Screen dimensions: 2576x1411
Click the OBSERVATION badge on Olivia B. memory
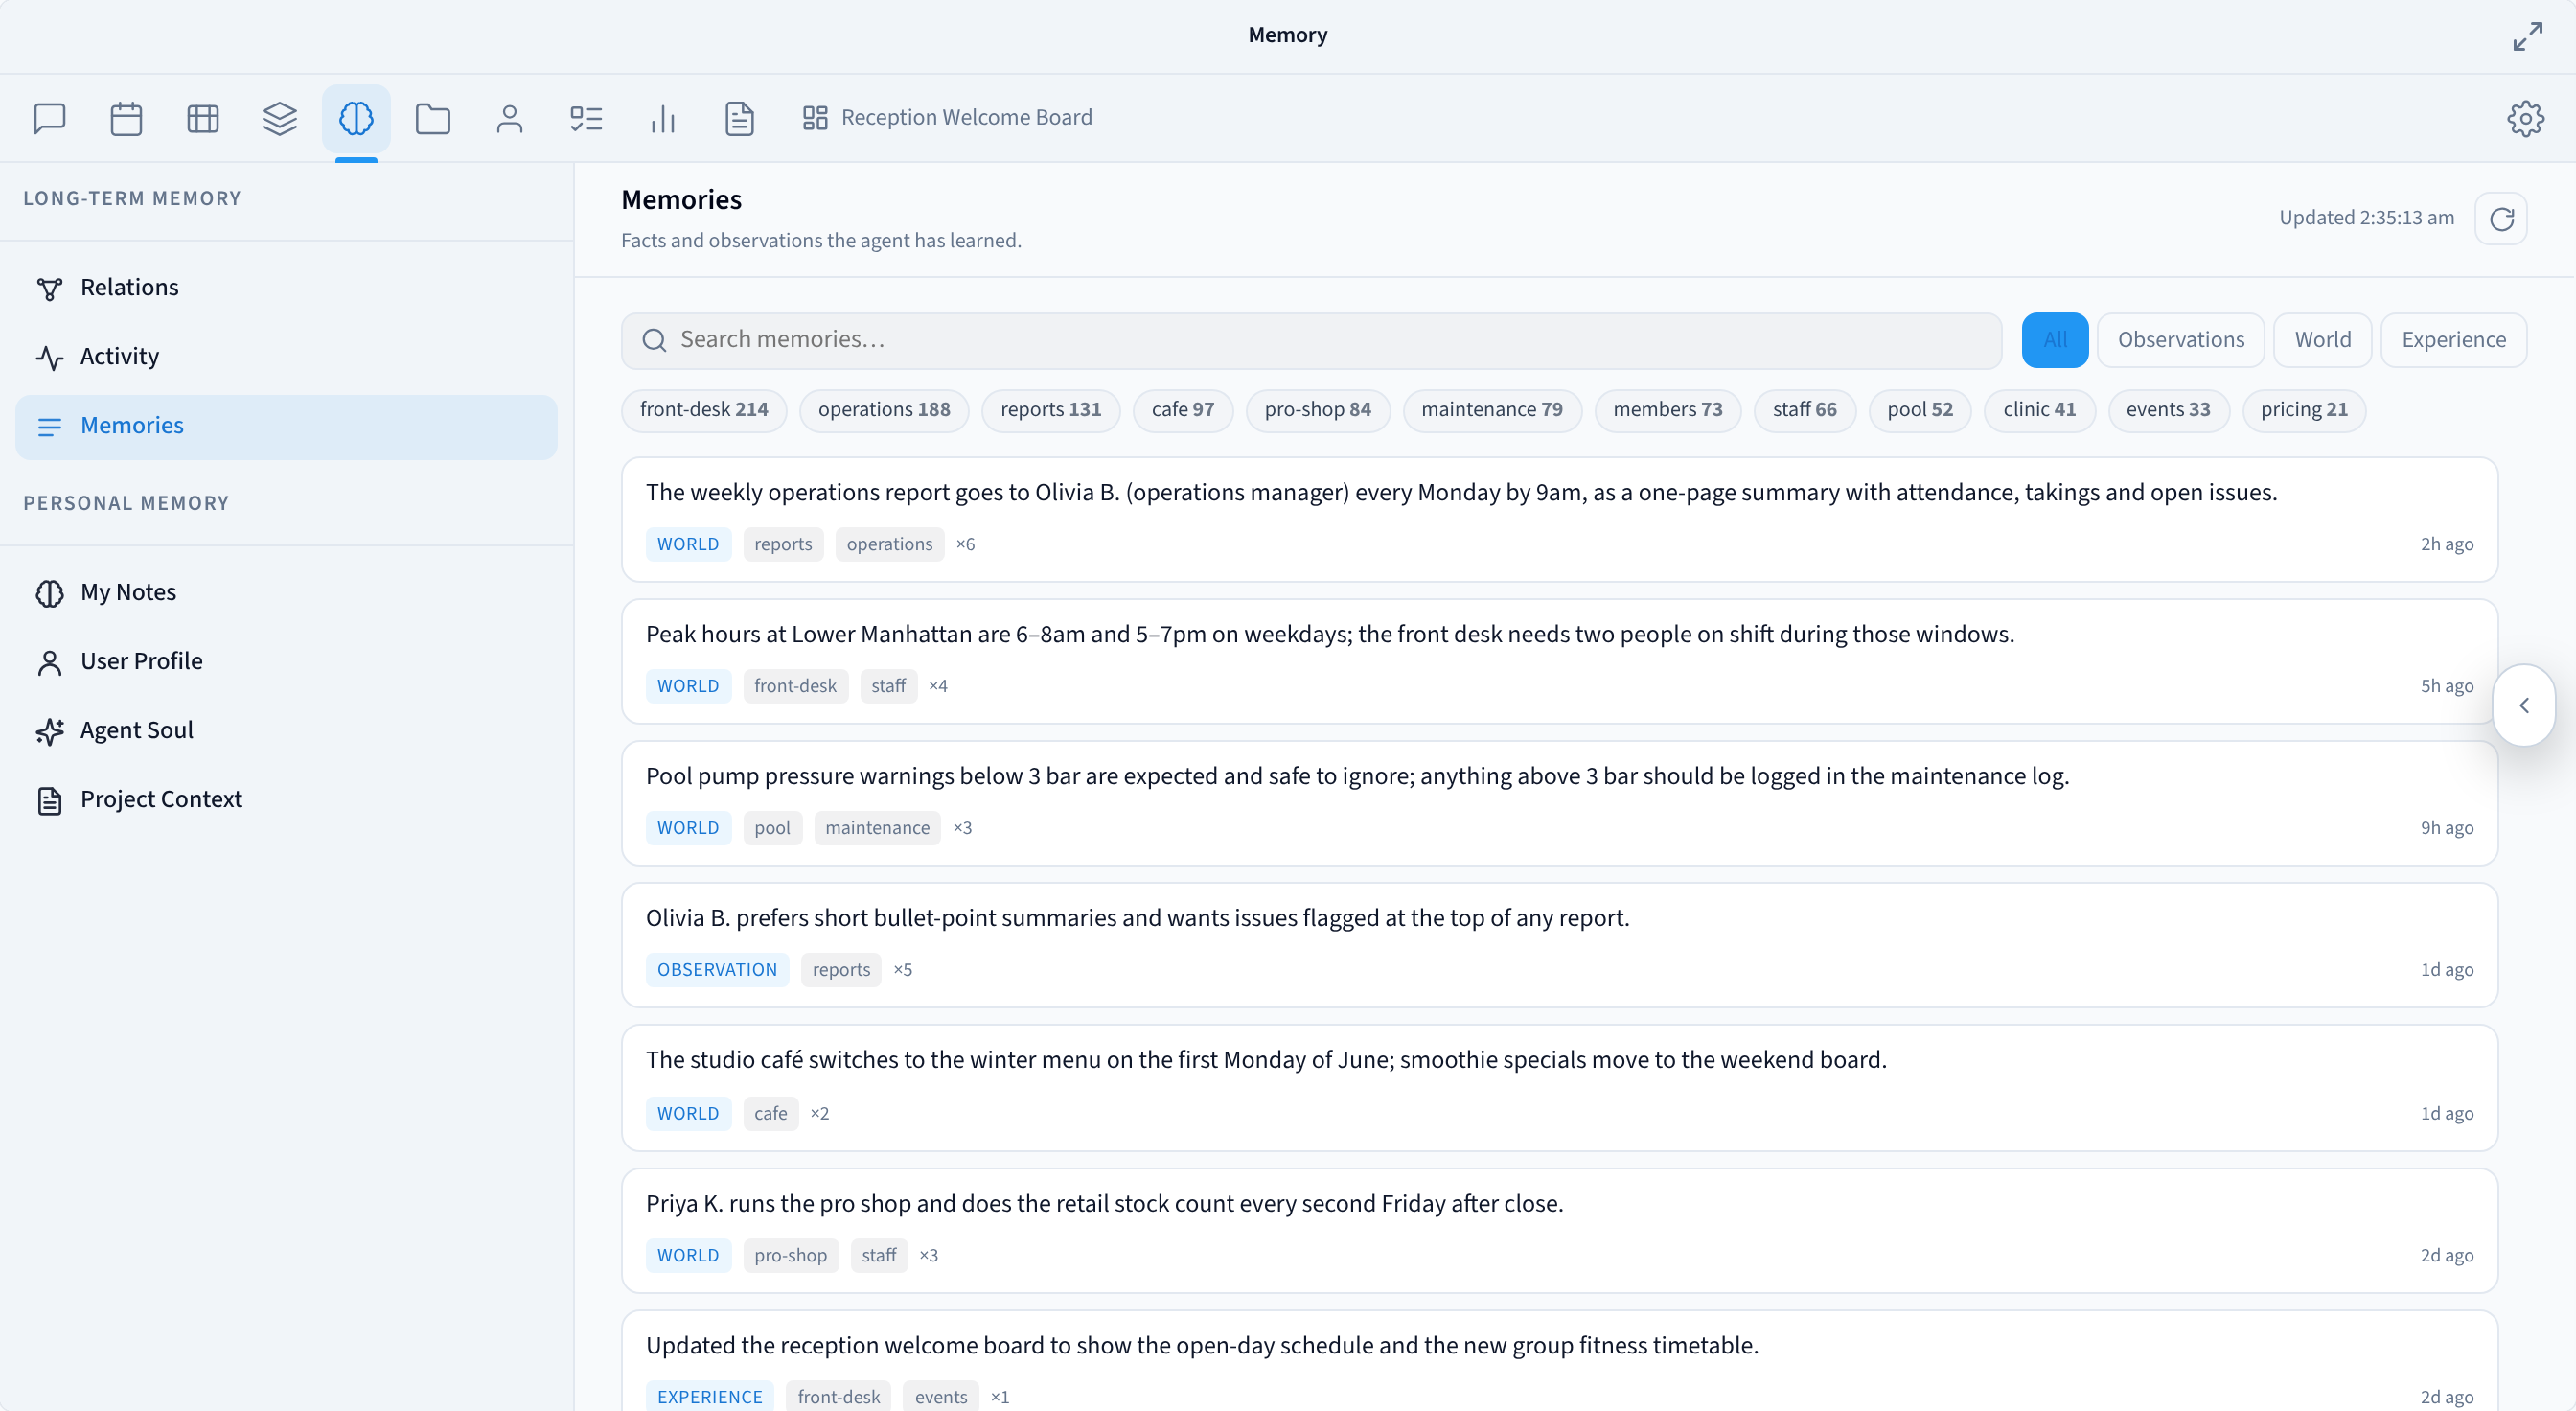tap(717, 970)
